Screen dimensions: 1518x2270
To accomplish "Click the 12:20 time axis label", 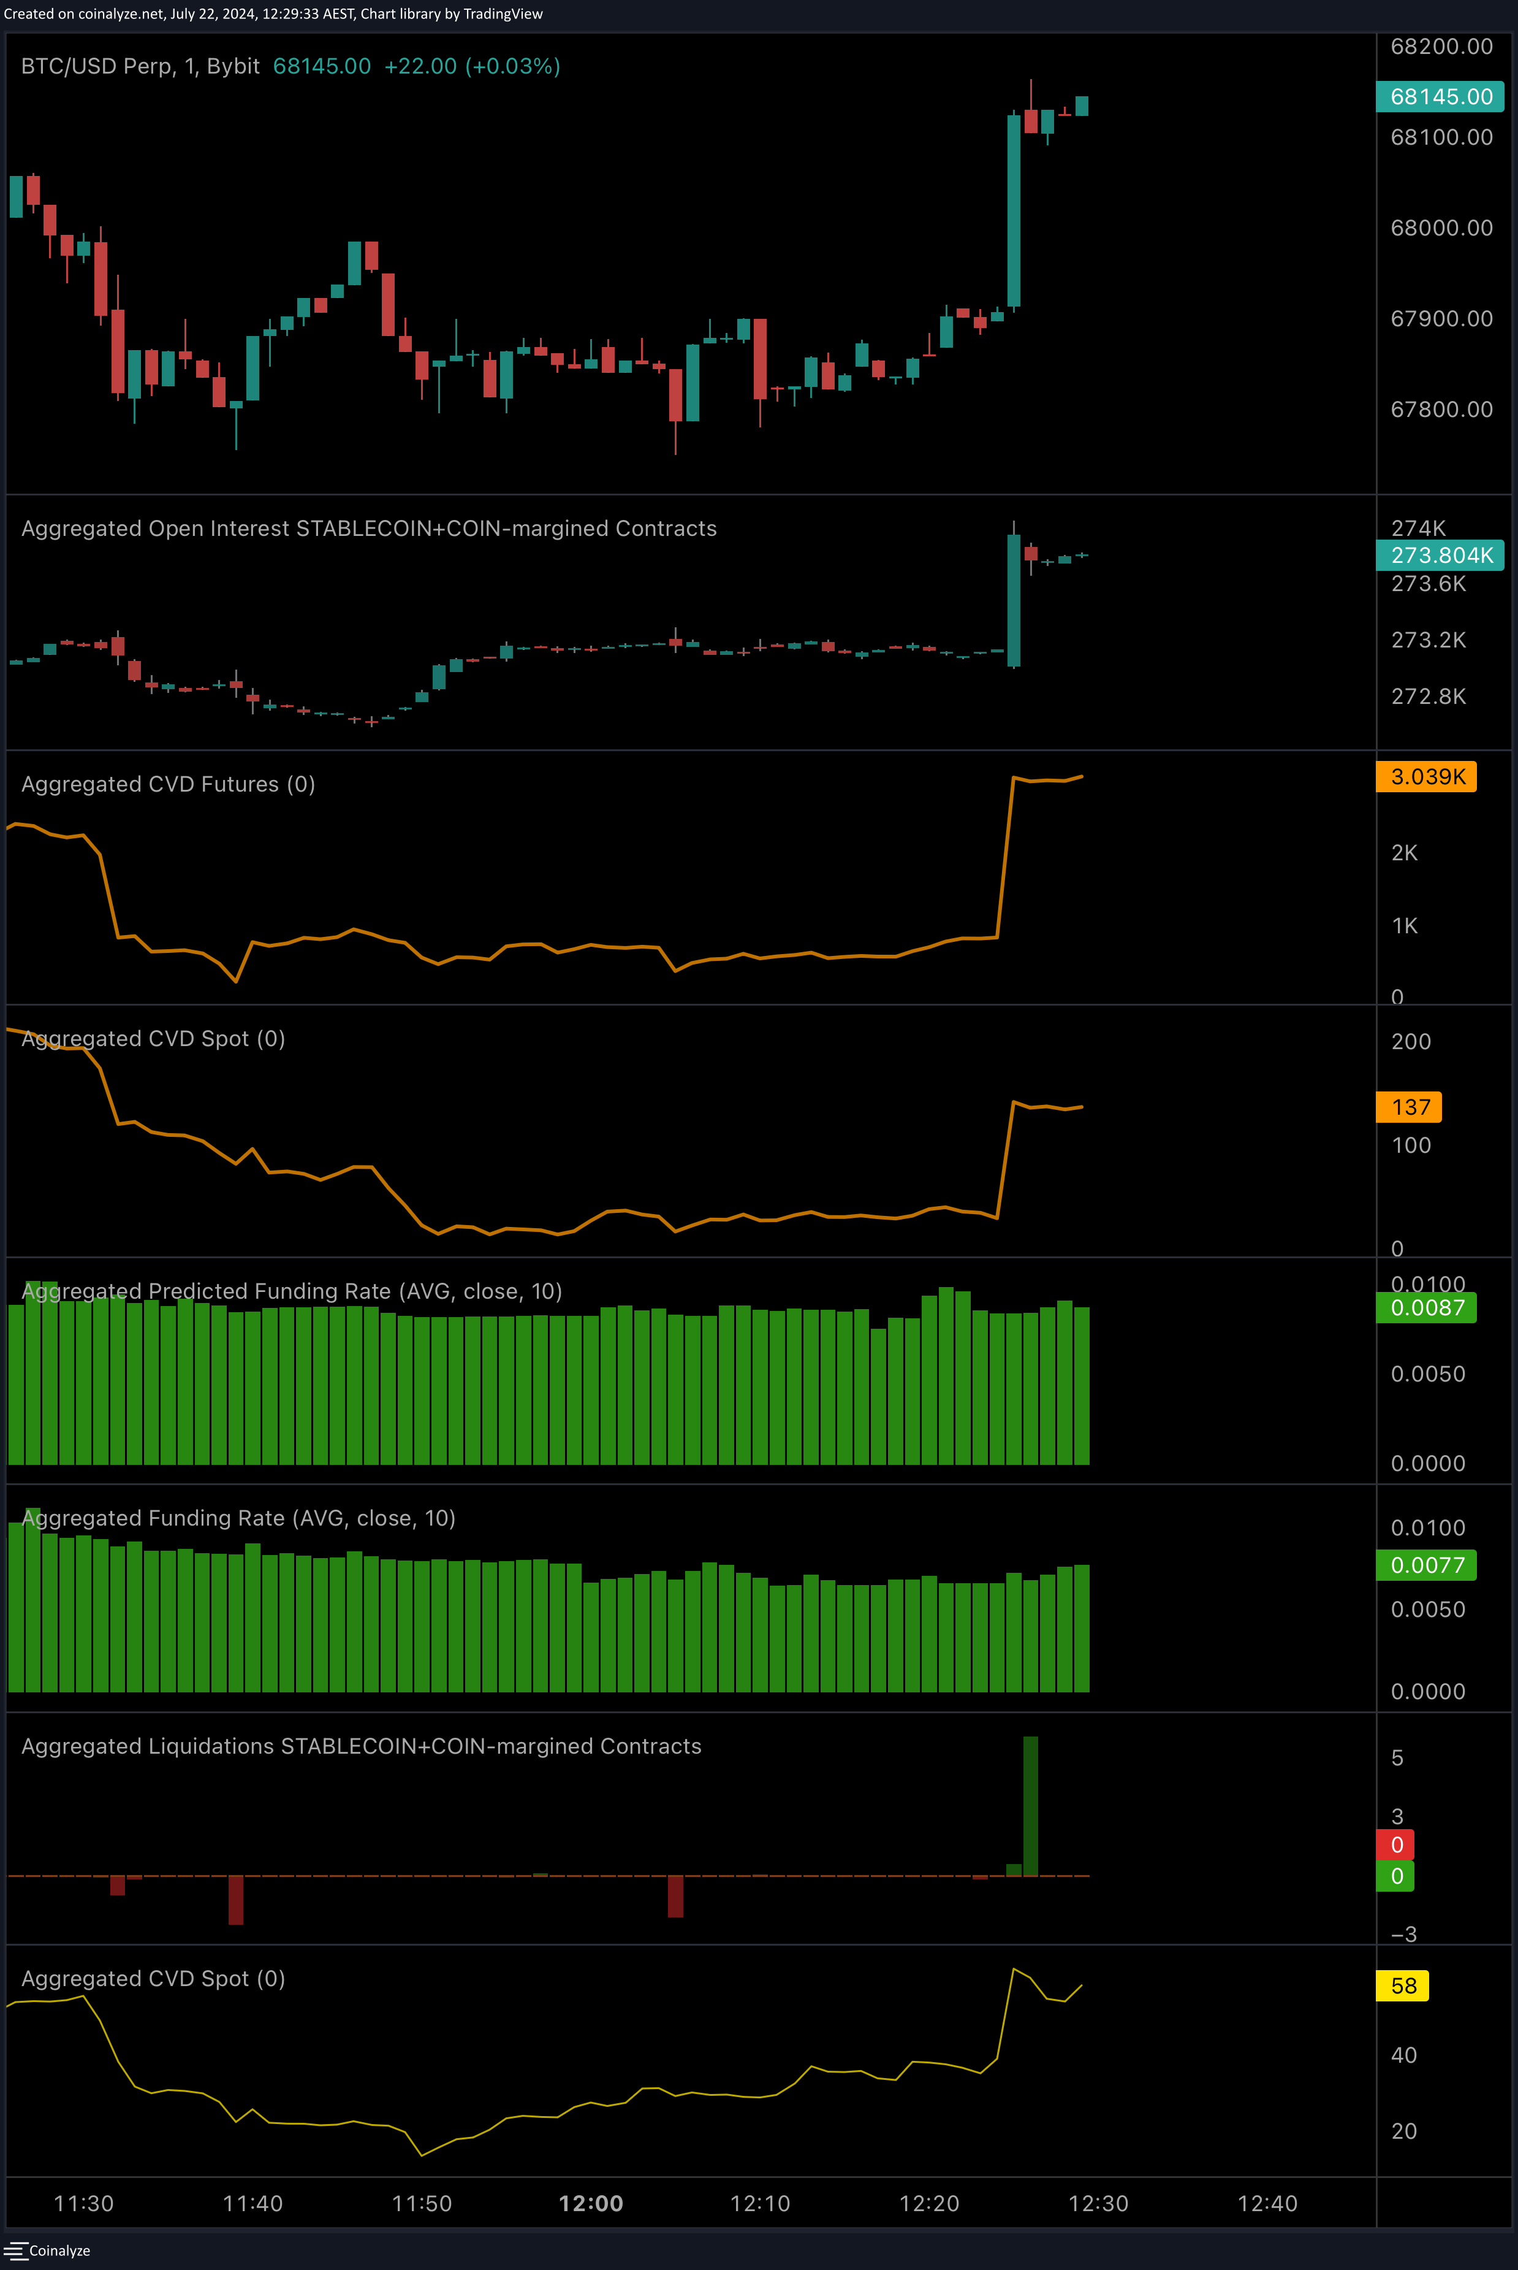I will click(x=930, y=2204).
